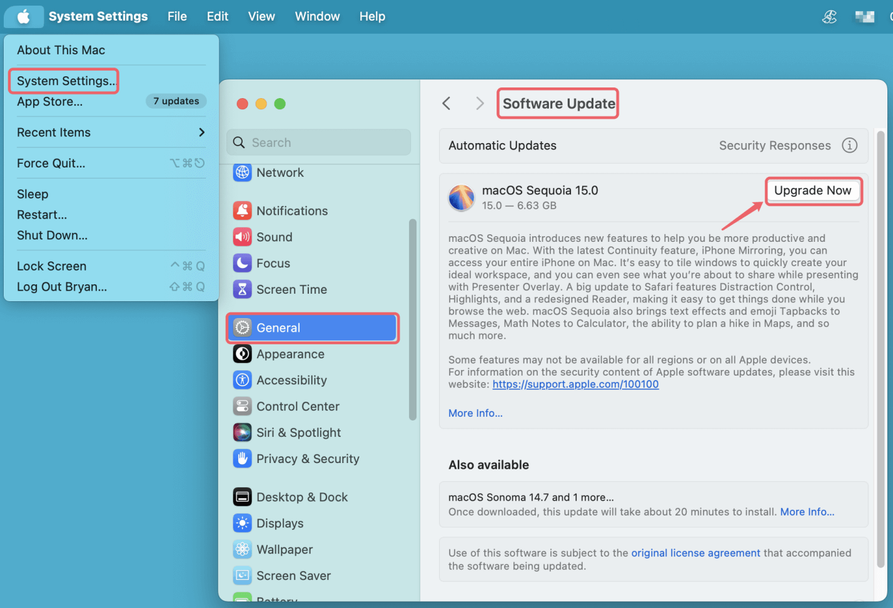893x608 pixels.
Task: Open Screen Time settings
Action: (x=291, y=289)
